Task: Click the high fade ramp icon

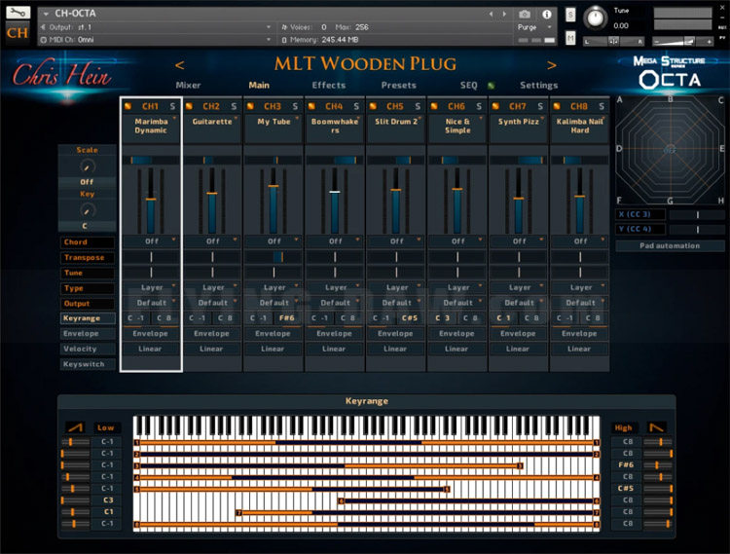Action: pyautogui.click(x=656, y=426)
